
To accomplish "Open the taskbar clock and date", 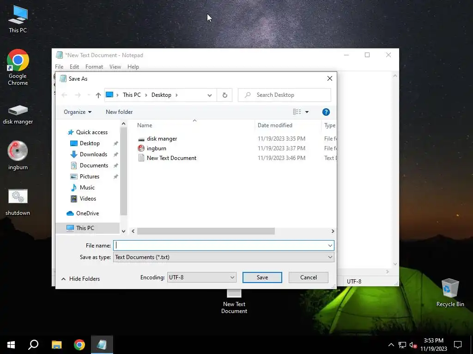I will 433,345.
